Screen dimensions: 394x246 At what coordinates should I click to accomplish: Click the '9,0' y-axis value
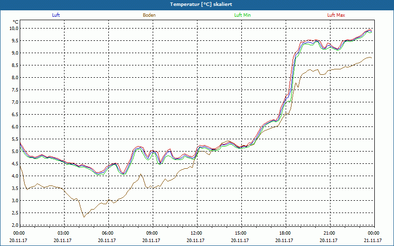[x=15, y=53]
